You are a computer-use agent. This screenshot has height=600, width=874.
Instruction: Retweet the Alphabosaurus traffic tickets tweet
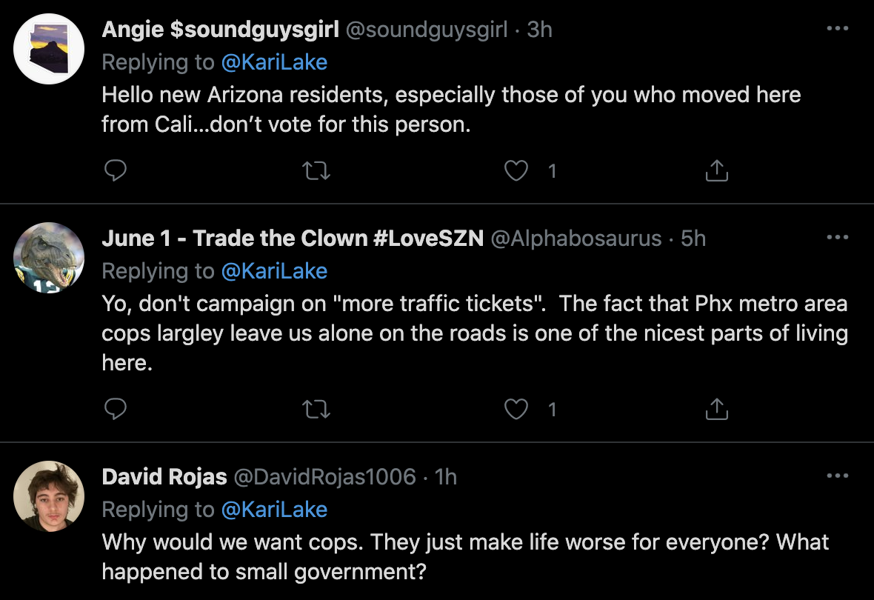point(316,410)
